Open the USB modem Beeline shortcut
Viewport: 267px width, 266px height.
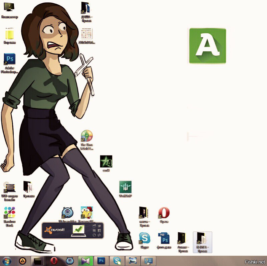pyautogui.click(x=10, y=191)
